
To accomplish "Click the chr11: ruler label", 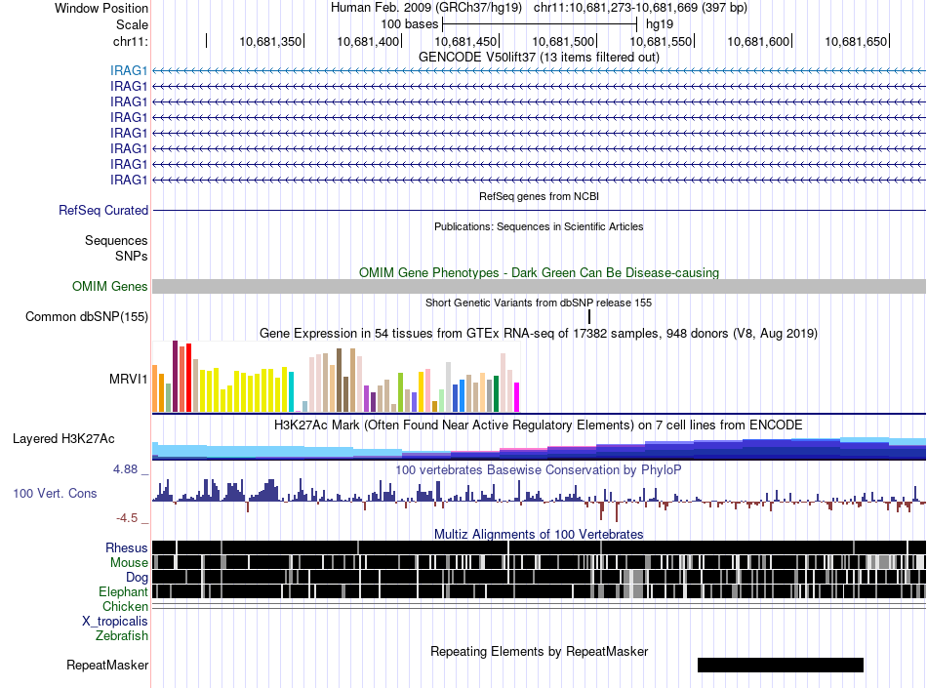I will tap(130, 41).
